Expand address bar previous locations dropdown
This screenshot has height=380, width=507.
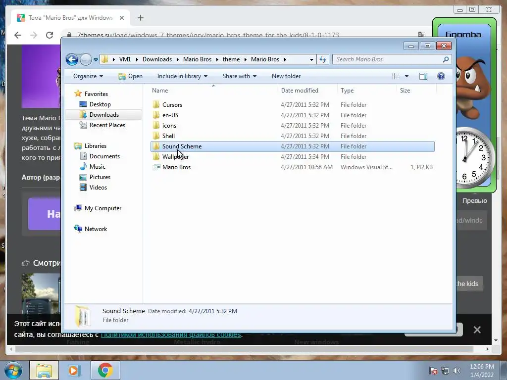tap(311, 59)
